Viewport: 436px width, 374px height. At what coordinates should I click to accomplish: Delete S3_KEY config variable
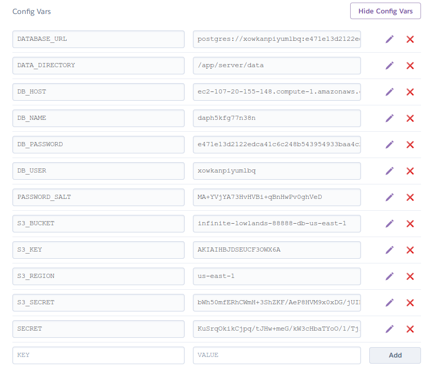pos(410,250)
